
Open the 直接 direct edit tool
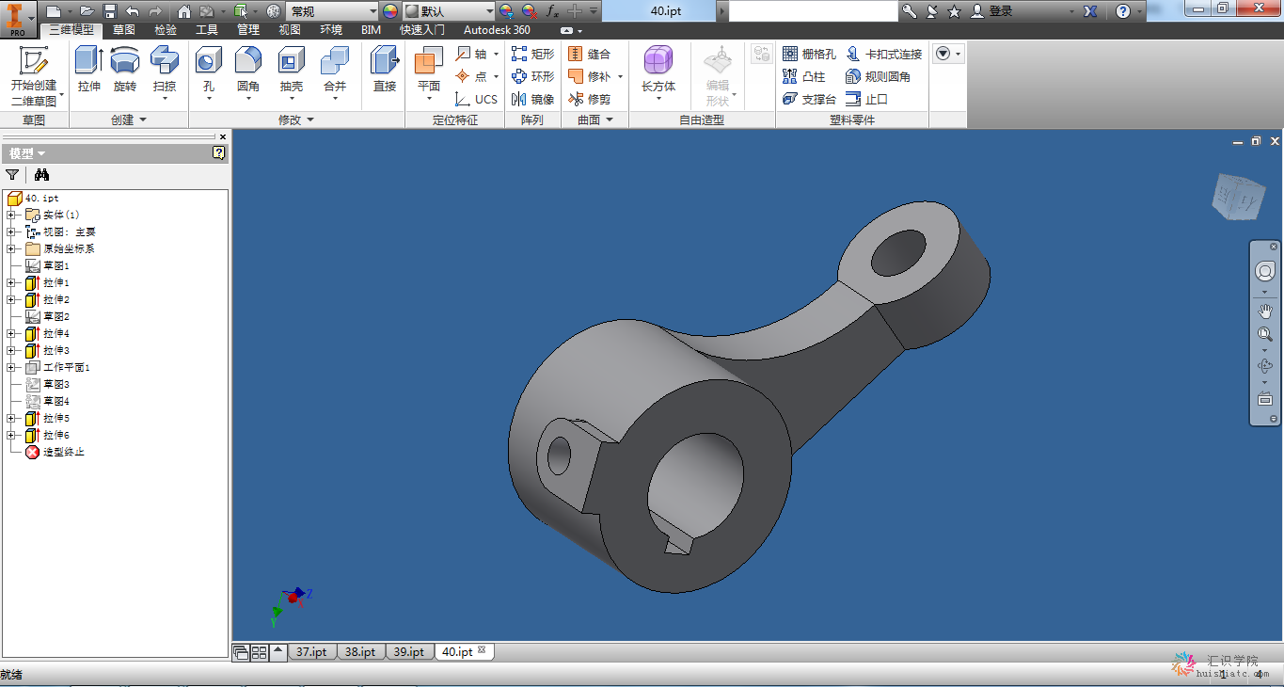coord(385,69)
